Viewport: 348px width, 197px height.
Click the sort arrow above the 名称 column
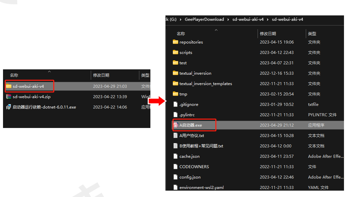pyautogui.click(x=216, y=29)
